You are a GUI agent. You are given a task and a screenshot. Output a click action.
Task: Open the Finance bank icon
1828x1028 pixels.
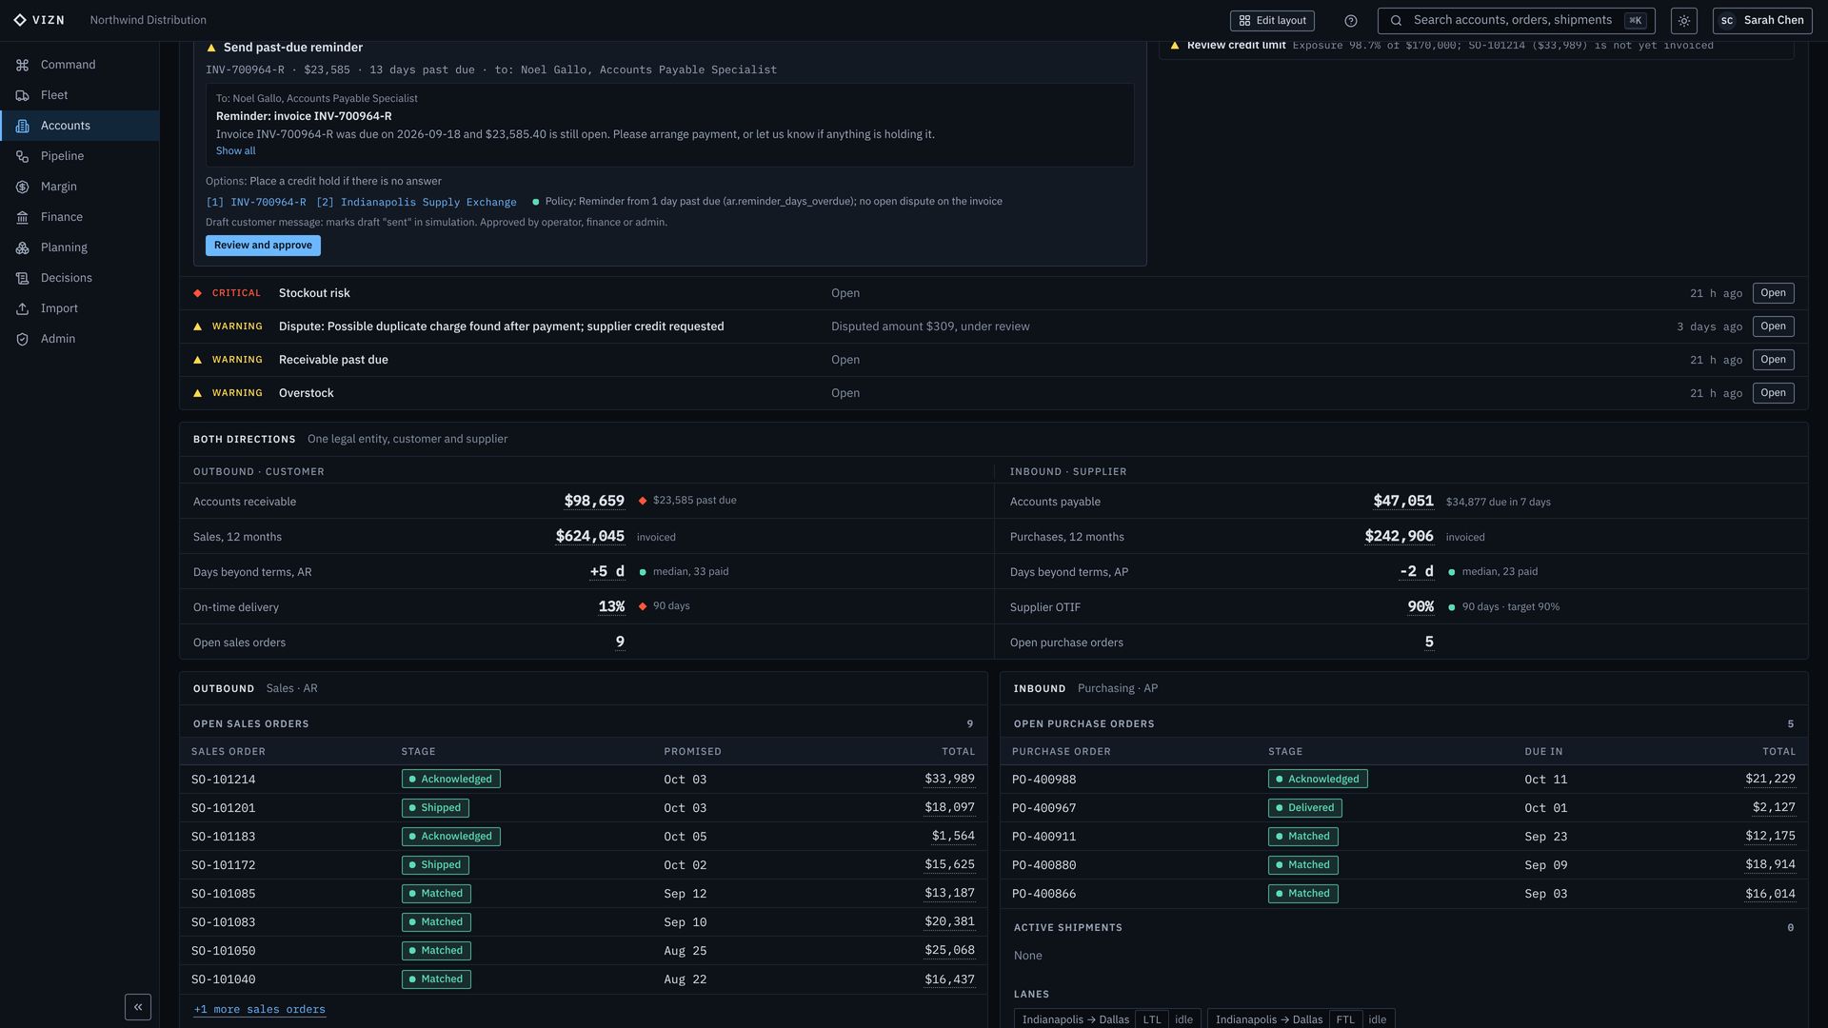(22, 217)
